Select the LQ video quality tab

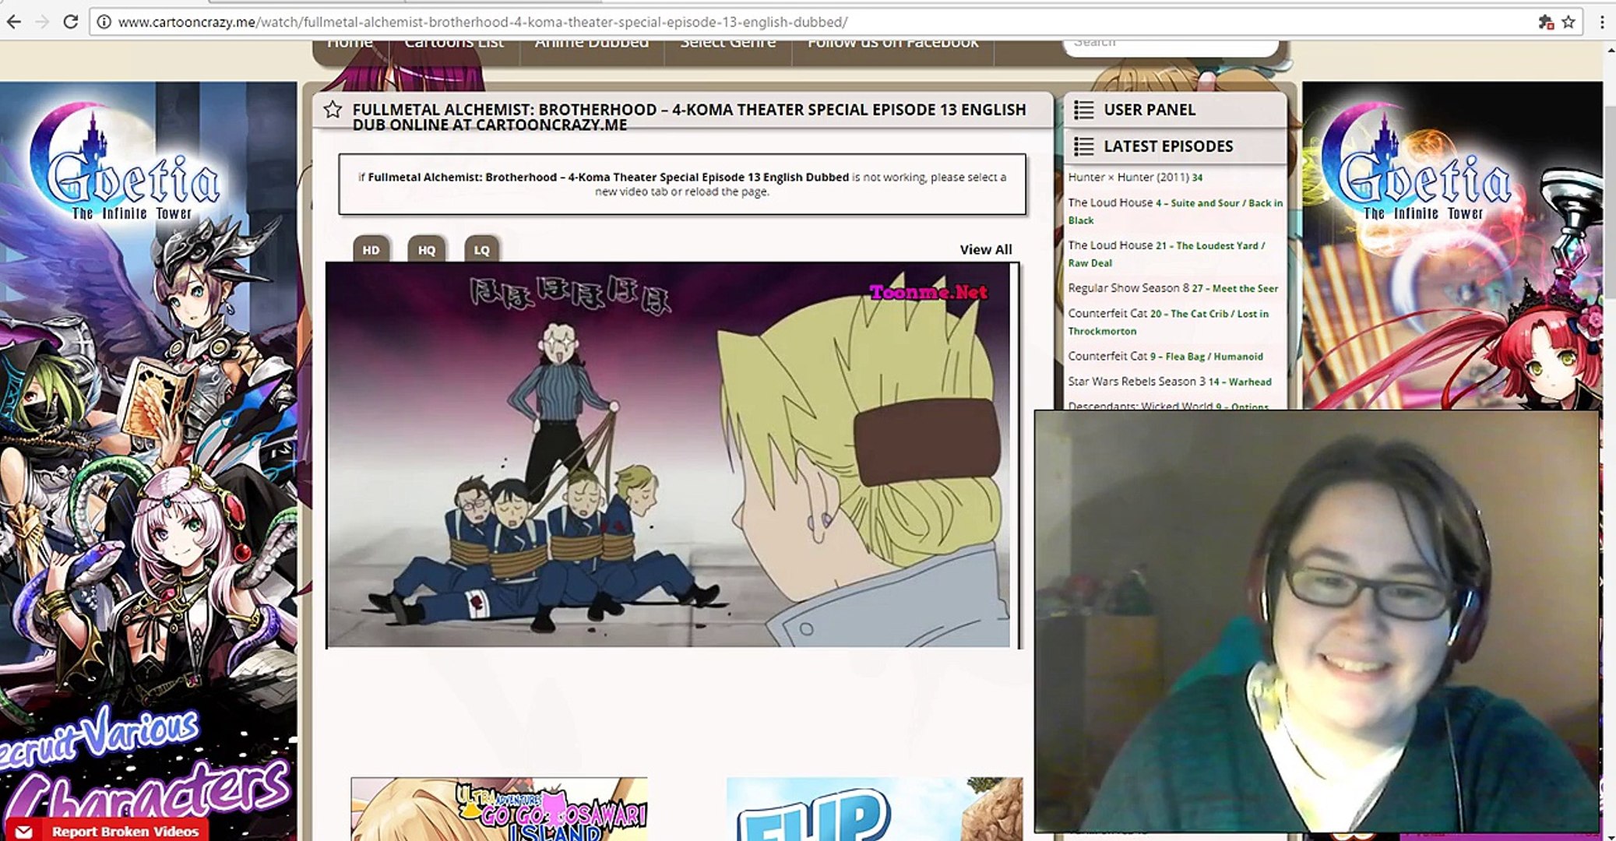coord(482,250)
